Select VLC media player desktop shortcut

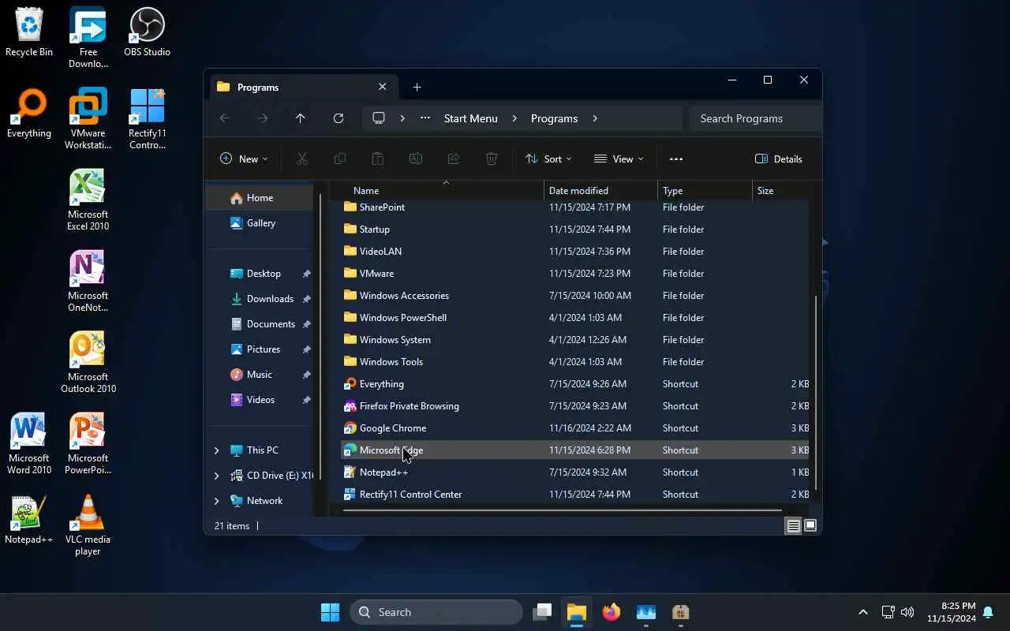tap(88, 525)
